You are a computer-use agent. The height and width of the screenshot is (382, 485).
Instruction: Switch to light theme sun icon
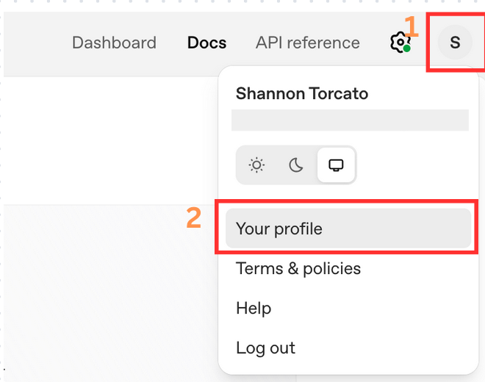[256, 165]
